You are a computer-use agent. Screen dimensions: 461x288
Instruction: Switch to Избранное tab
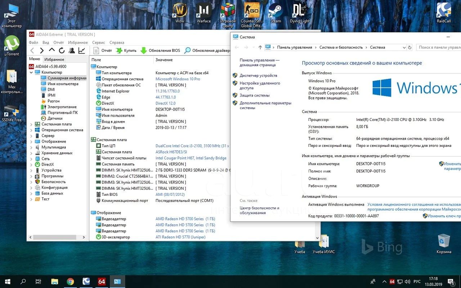[x=54, y=59]
